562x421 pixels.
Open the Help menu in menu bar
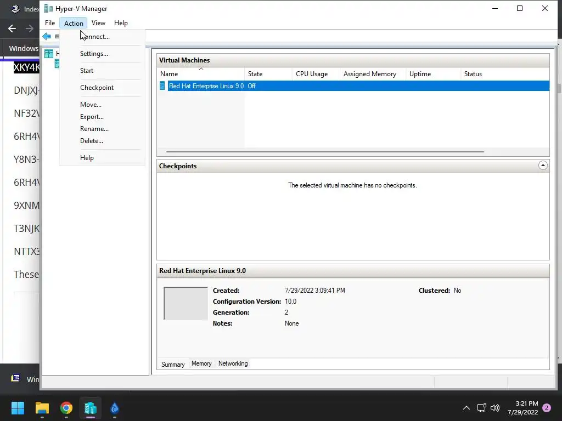(x=121, y=23)
